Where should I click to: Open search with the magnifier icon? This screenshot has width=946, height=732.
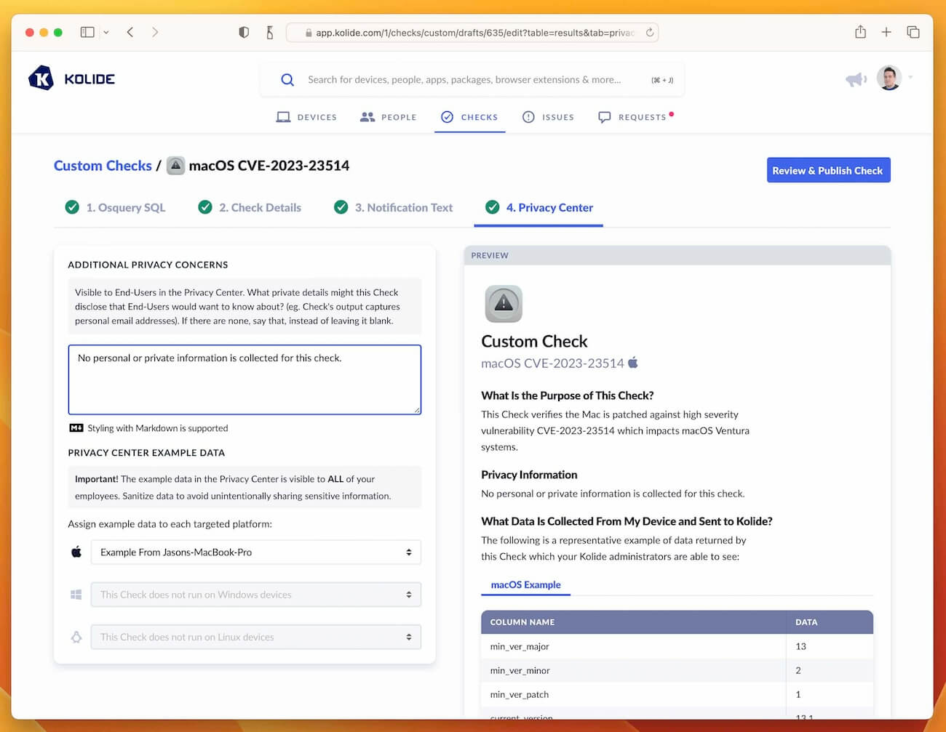tap(287, 79)
